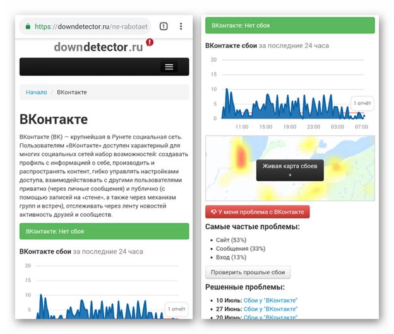This screenshot has width=394, height=334.
Task: Open Живая карта сбоев live map
Action: click(290, 170)
